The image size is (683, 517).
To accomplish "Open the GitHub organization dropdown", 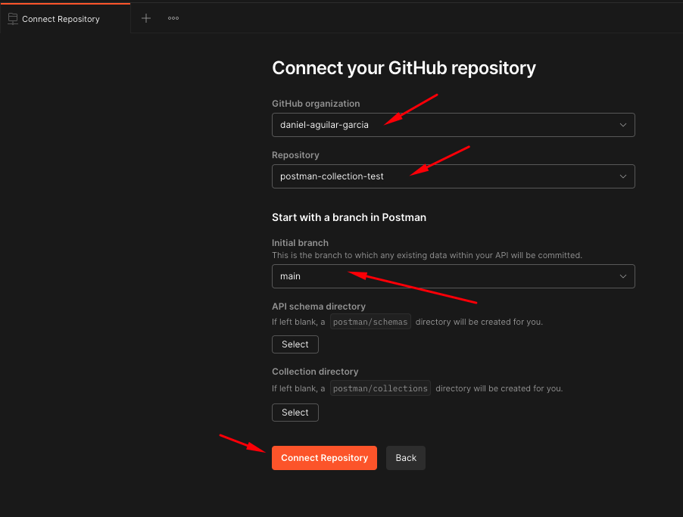I will 453,125.
